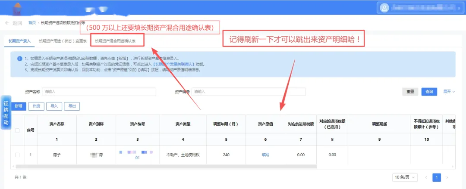Tick the select-all checkbox in table header

click(x=17, y=130)
